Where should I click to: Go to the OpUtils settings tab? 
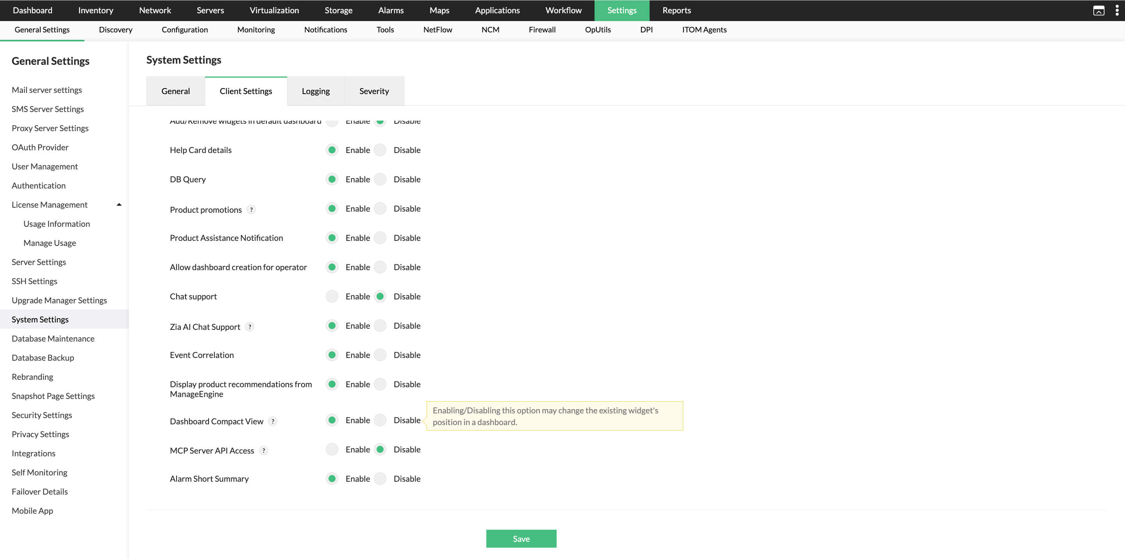598,30
